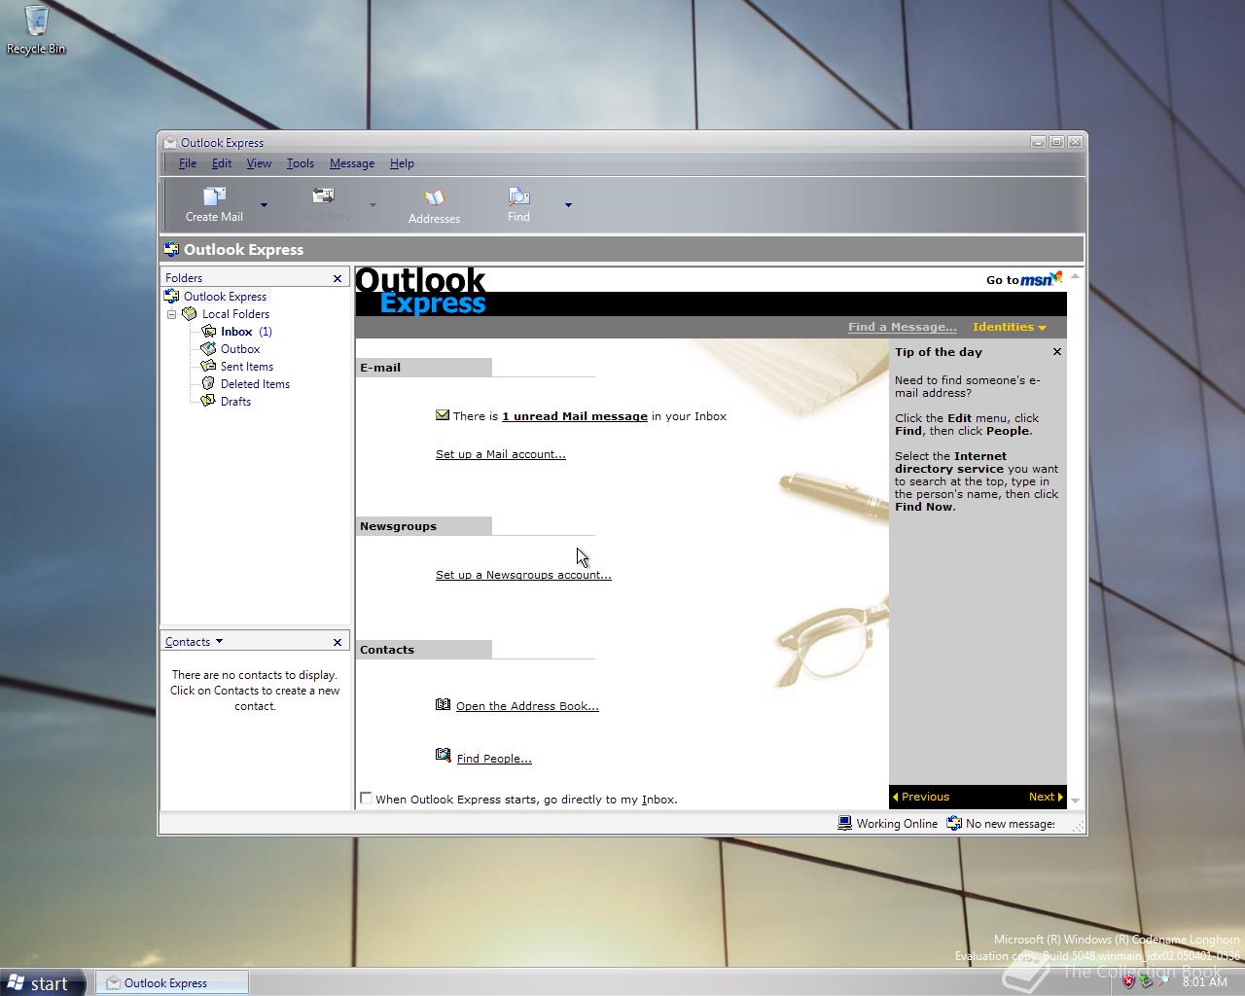Open the Edit menu
The width and height of the screenshot is (1245, 996).
click(x=222, y=163)
